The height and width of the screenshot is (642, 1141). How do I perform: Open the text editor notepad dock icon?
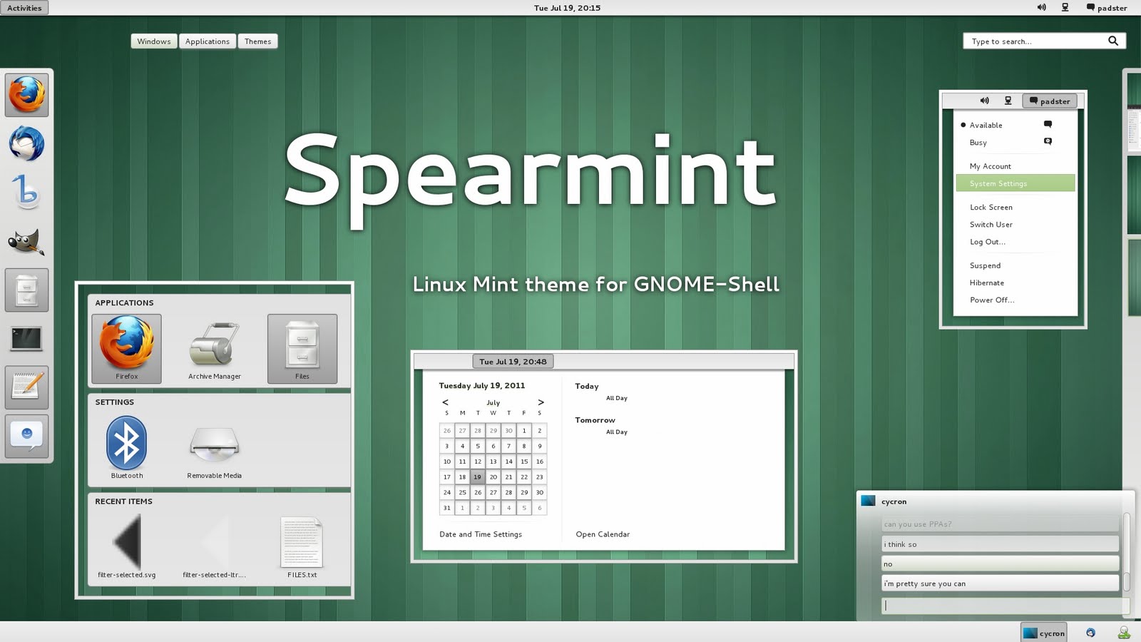click(27, 387)
